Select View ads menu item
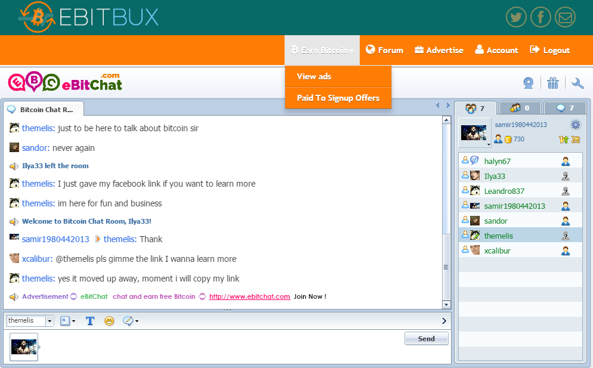Image resolution: width=593 pixels, height=368 pixels. pos(338,76)
